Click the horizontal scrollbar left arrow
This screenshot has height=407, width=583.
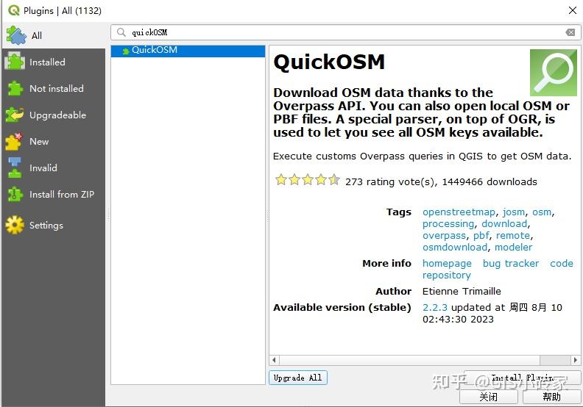274,360
